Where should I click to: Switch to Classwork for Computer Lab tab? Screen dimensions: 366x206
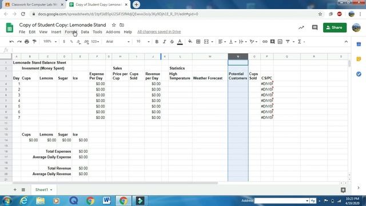coord(34,5)
